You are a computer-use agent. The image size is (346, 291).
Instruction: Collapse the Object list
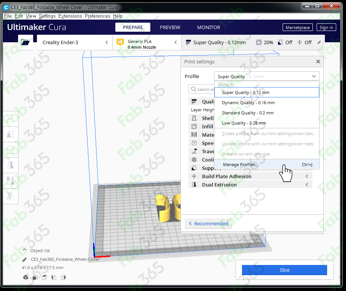pos(25,250)
